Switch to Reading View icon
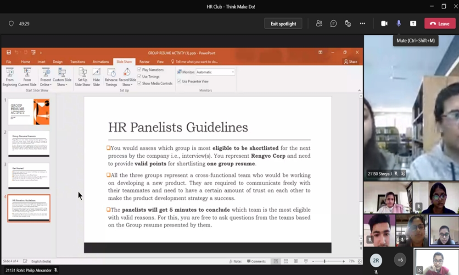This screenshot has width=459, height=275. tap(296, 261)
